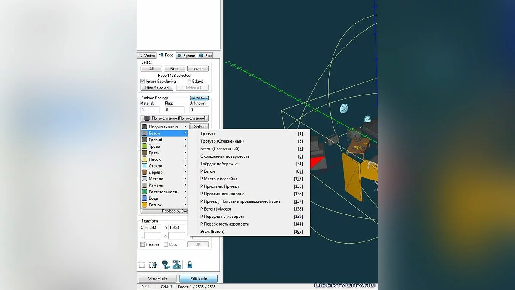
Task: Click the green Трава color swatch
Action: point(145,147)
